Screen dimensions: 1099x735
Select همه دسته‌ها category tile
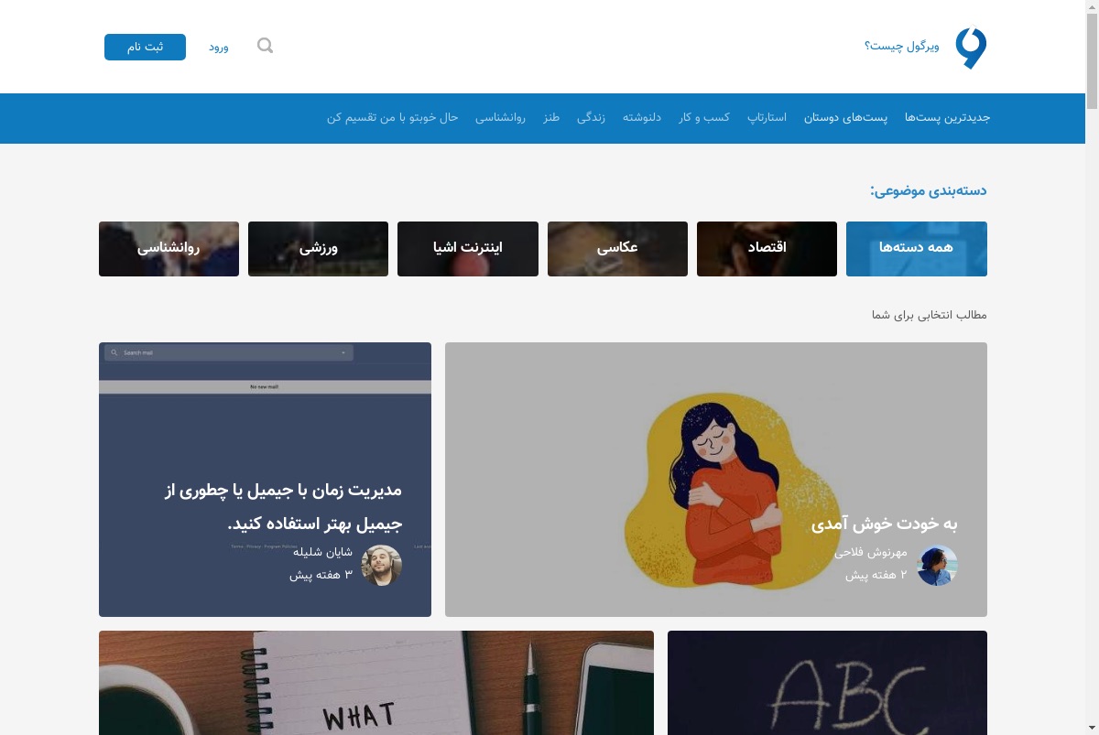coord(917,249)
